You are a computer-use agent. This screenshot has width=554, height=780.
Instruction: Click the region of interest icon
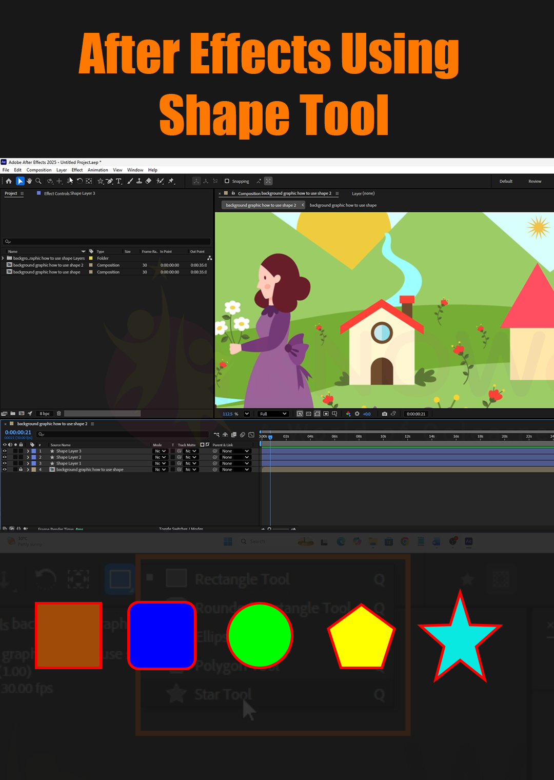[326, 414]
